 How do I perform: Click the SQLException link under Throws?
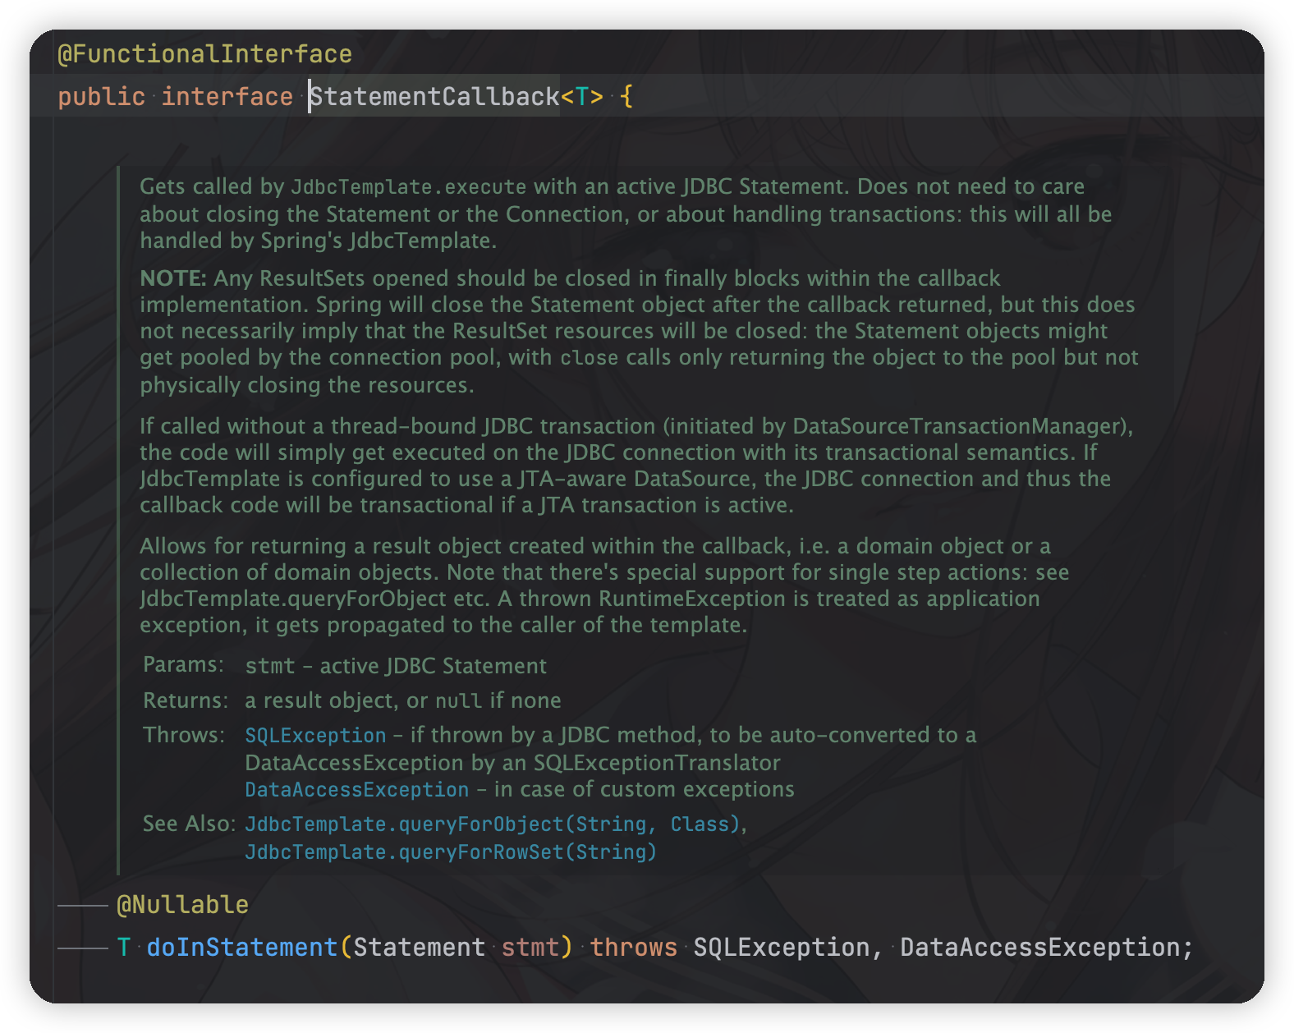(x=315, y=735)
